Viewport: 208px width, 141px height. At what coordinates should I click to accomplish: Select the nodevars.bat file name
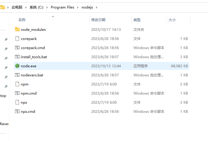point(32,75)
